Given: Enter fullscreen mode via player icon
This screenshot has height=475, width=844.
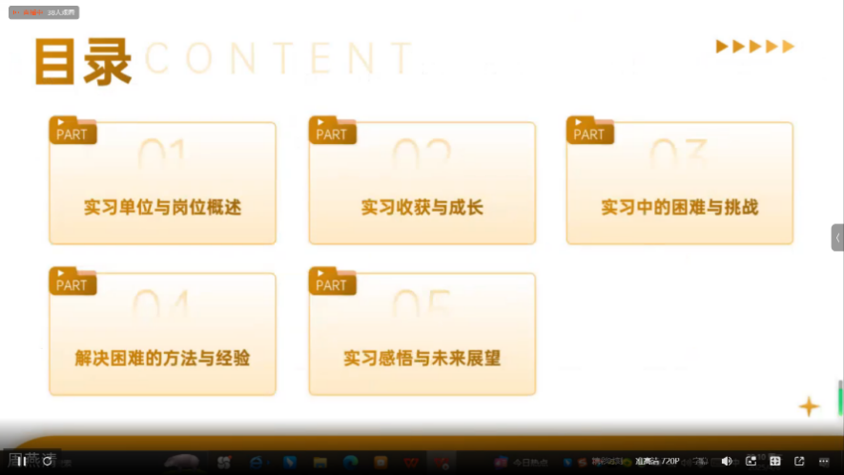Looking at the screenshot, I should point(775,461).
